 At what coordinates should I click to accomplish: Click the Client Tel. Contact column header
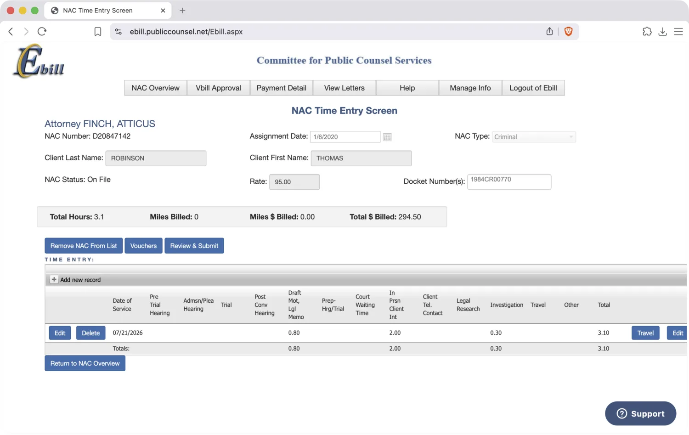coord(433,305)
